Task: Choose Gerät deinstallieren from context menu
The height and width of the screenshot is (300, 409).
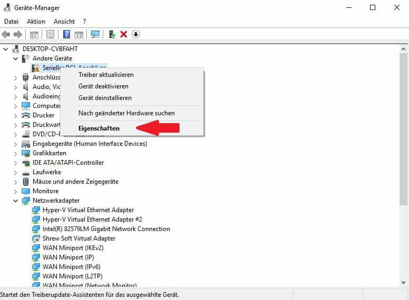Action: click(105, 98)
